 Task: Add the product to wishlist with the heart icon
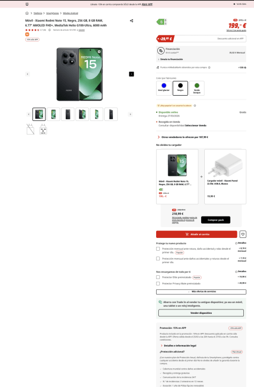[x=243, y=234]
